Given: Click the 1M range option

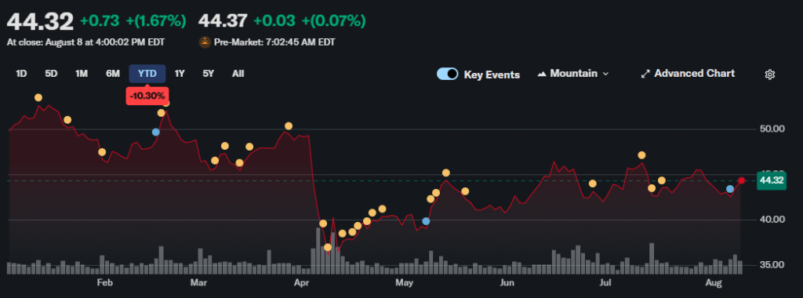Looking at the screenshot, I should point(82,74).
